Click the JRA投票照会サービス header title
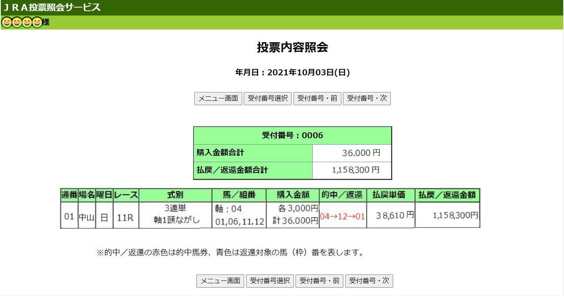This screenshot has width=564, height=296. tap(52, 8)
